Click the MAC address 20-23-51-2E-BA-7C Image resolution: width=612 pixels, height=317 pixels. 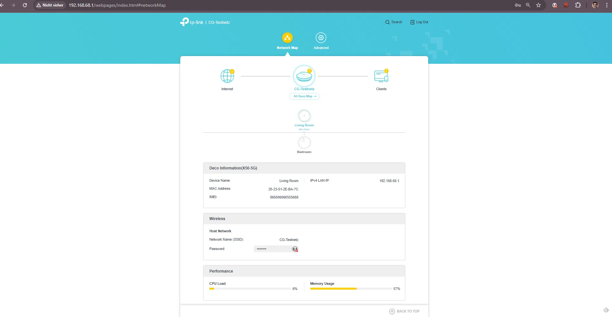pos(283,189)
